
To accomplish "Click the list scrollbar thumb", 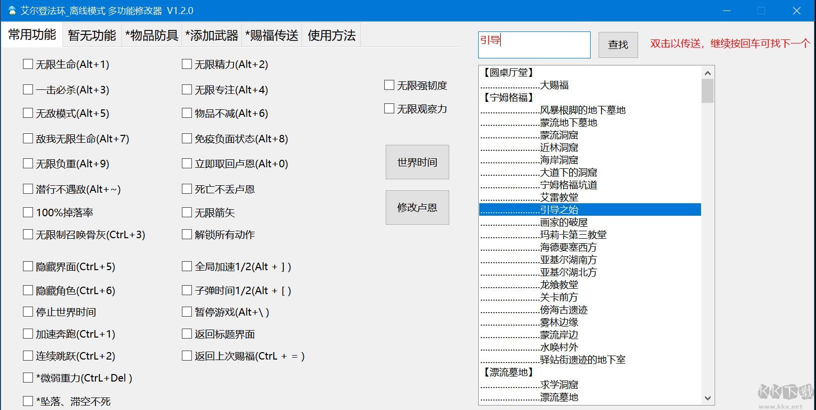I will 708,91.
